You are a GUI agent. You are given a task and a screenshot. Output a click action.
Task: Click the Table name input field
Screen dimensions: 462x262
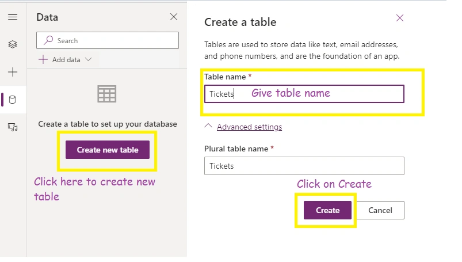coord(304,94)
